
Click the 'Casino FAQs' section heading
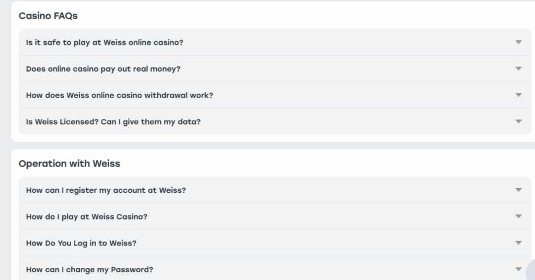tap(48, 16)
